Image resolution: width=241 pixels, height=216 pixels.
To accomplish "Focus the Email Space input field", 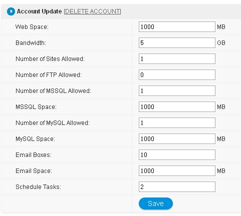I will pos(177,170).
